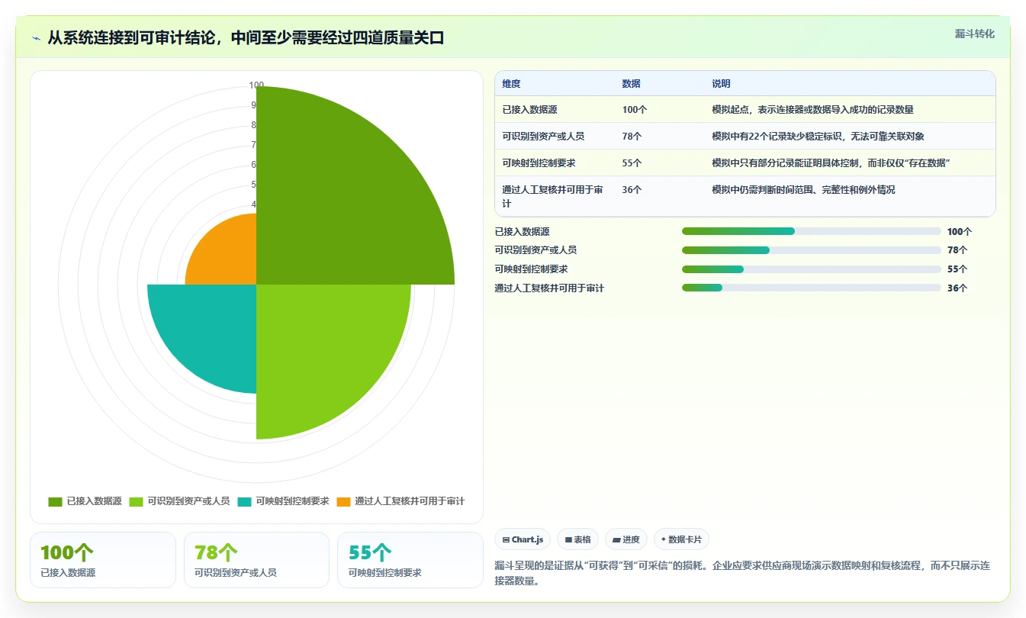Click the title 从系统连接到可审计结论
1026x618 pixels.
246,38
